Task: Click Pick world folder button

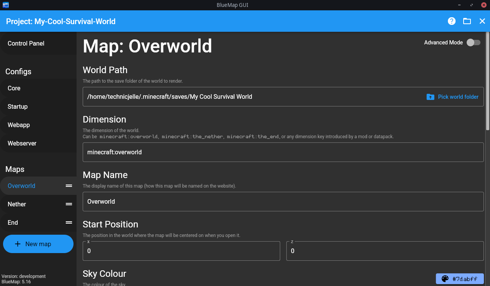Action: coord(452,97)
